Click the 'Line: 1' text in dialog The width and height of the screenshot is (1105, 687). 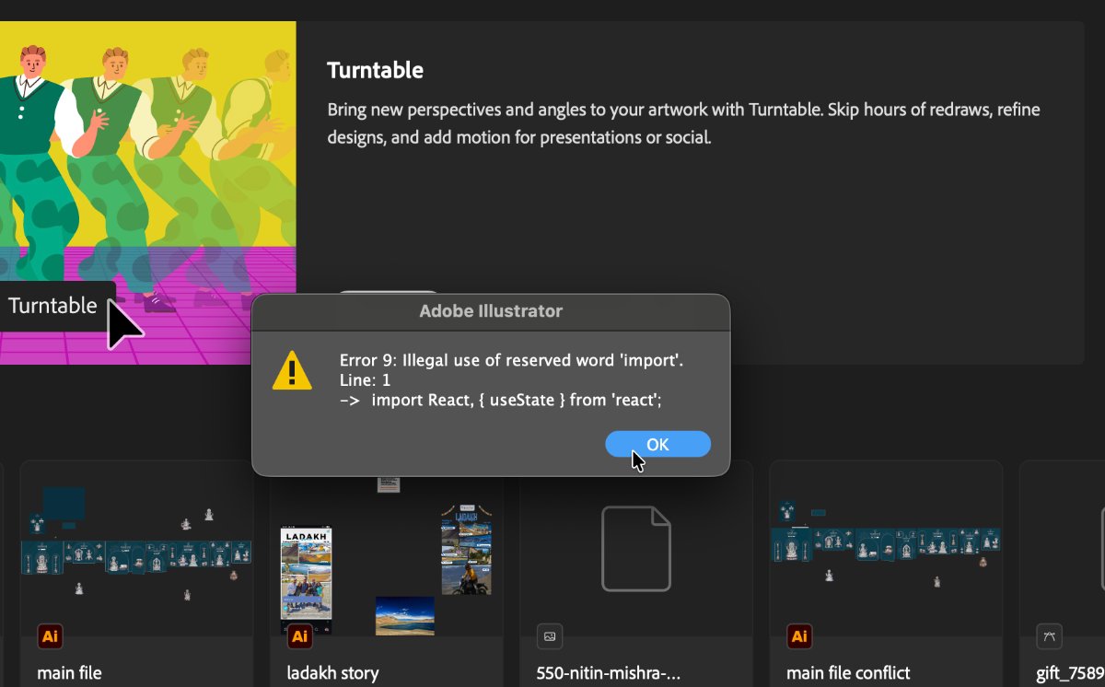click(x=366, y=379)
